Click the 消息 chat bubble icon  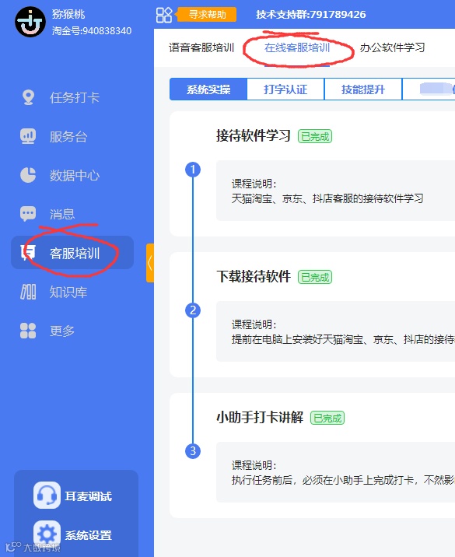tap(28, 214)
